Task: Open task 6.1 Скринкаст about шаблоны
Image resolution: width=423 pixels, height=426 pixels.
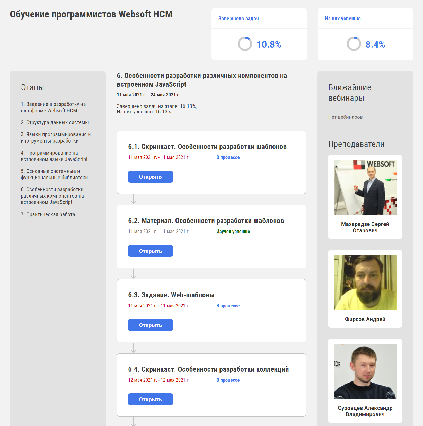Action: point(150,176)
